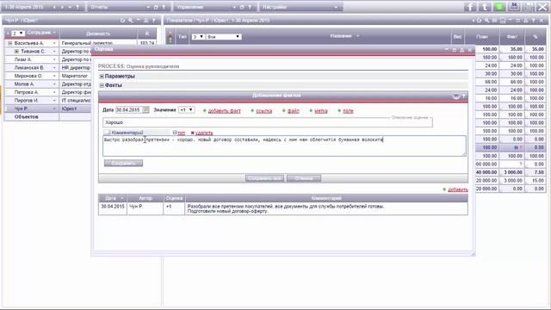
Task: Open the date period dropdown arrow in the toolbar
Action: pos(70,7)
